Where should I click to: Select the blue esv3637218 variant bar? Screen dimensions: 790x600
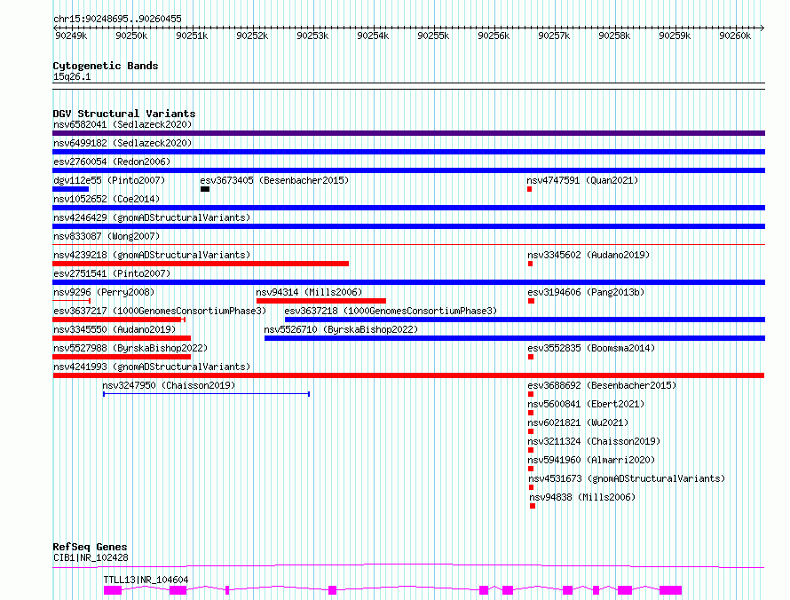(525, 320)
